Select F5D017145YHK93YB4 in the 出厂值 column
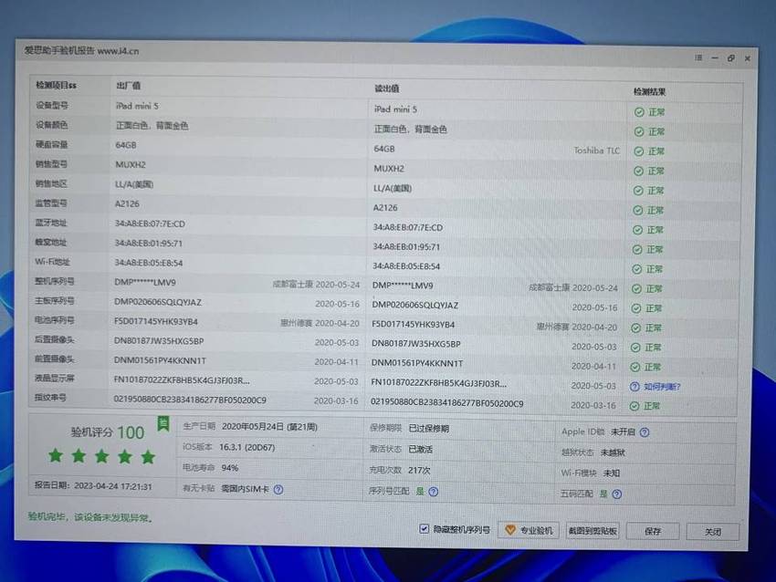Image resolution: width=776 pixels, height=582 pixels. [x=156, y=322]
